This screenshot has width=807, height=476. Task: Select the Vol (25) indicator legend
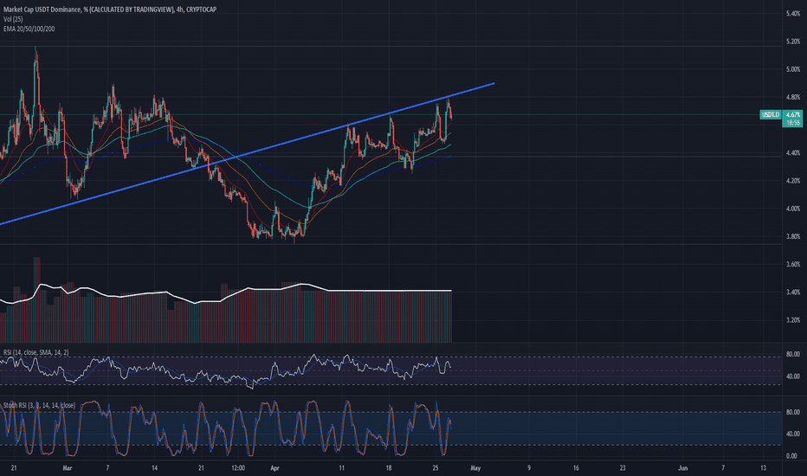pyautogui.click(x=13, y=19)
